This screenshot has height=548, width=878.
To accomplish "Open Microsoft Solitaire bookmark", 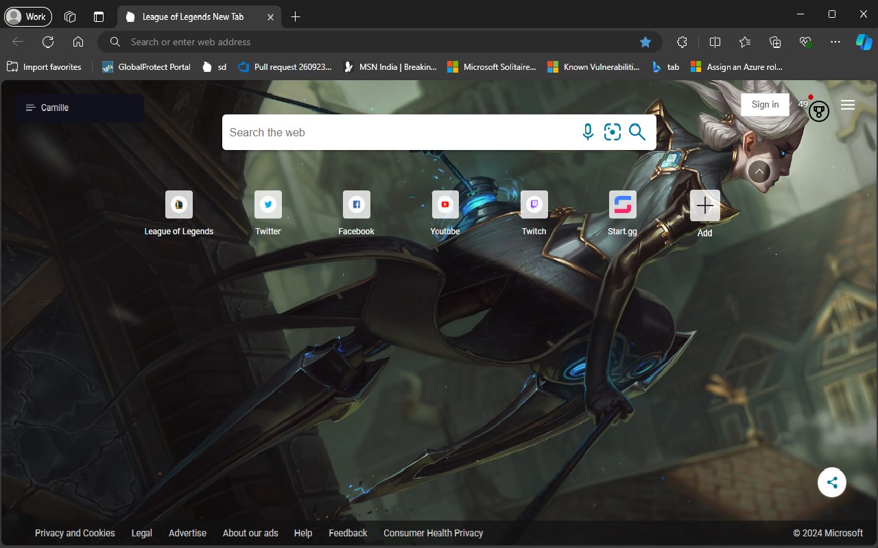I will [492, 67].
